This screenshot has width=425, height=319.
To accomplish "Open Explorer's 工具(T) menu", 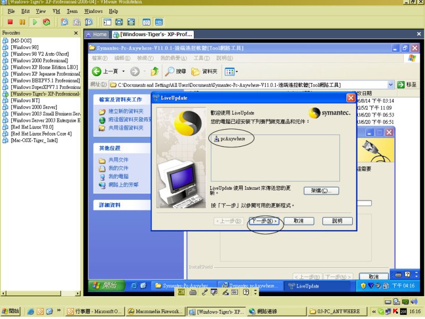I will click(202, 58).
